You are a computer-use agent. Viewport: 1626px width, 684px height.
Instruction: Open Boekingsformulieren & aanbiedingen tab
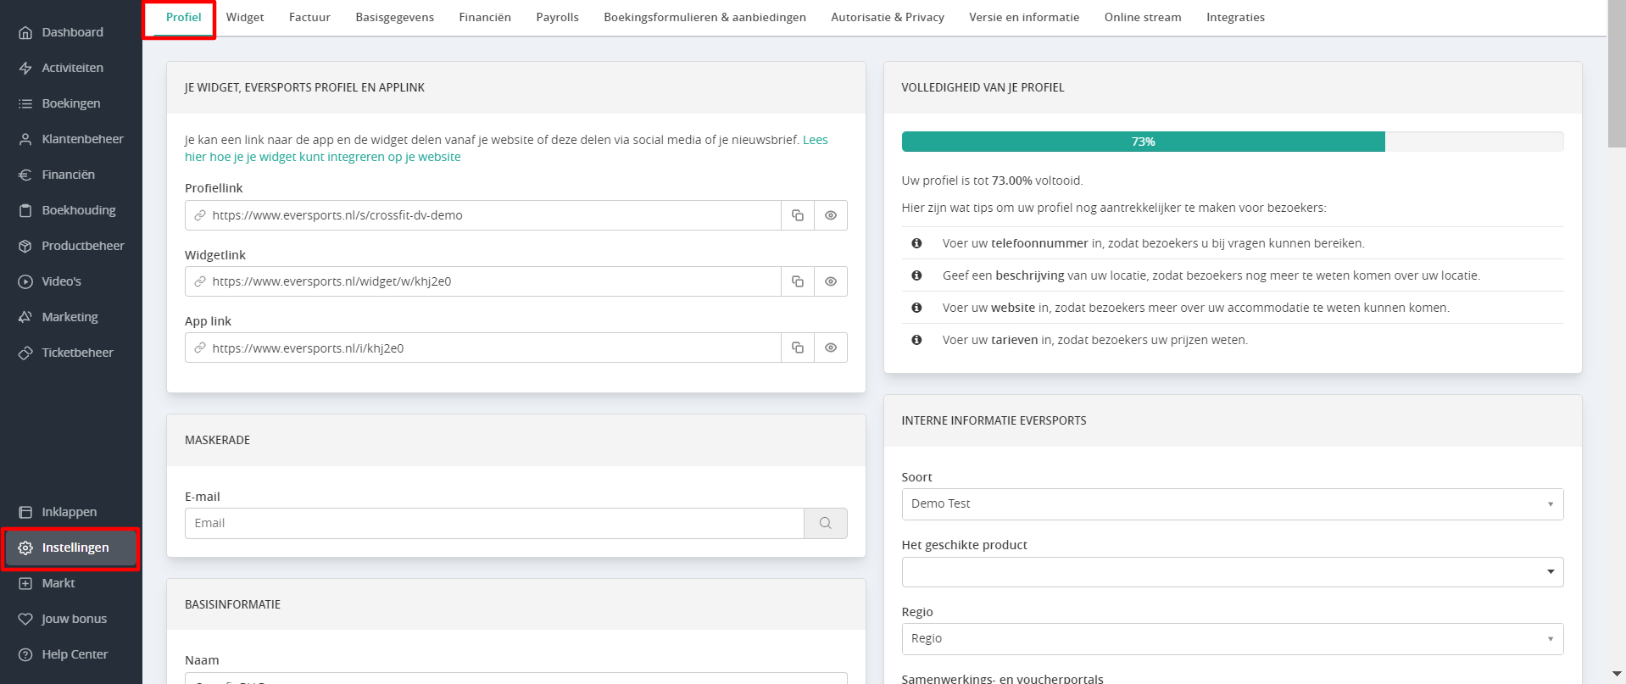pos(704,17)
